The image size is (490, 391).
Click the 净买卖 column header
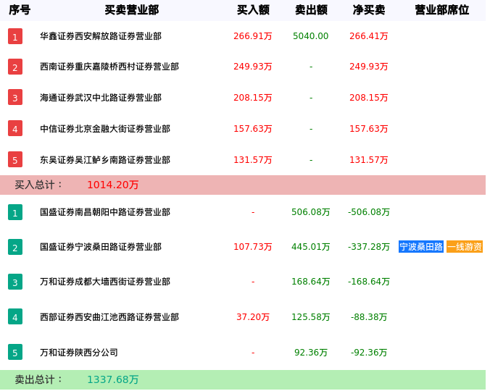[368, 10]
